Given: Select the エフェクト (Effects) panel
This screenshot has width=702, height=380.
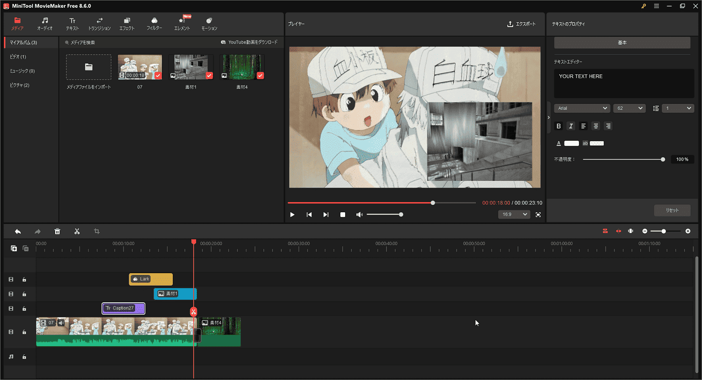Looking at the screenshot, I should tap(127, 23).
